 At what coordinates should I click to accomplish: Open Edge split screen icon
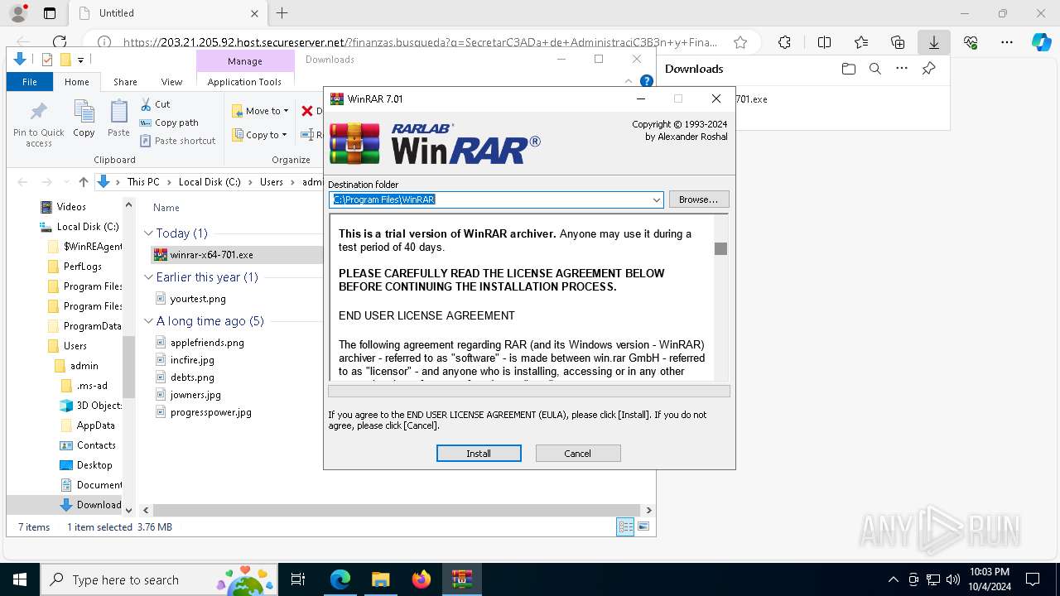coord(824,42)
